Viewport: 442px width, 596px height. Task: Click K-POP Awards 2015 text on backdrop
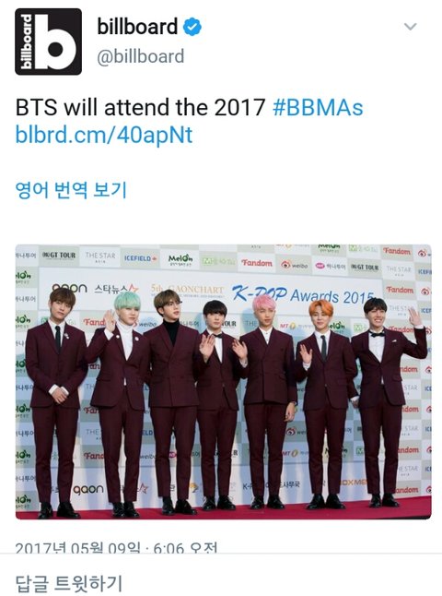coord(304,294)
